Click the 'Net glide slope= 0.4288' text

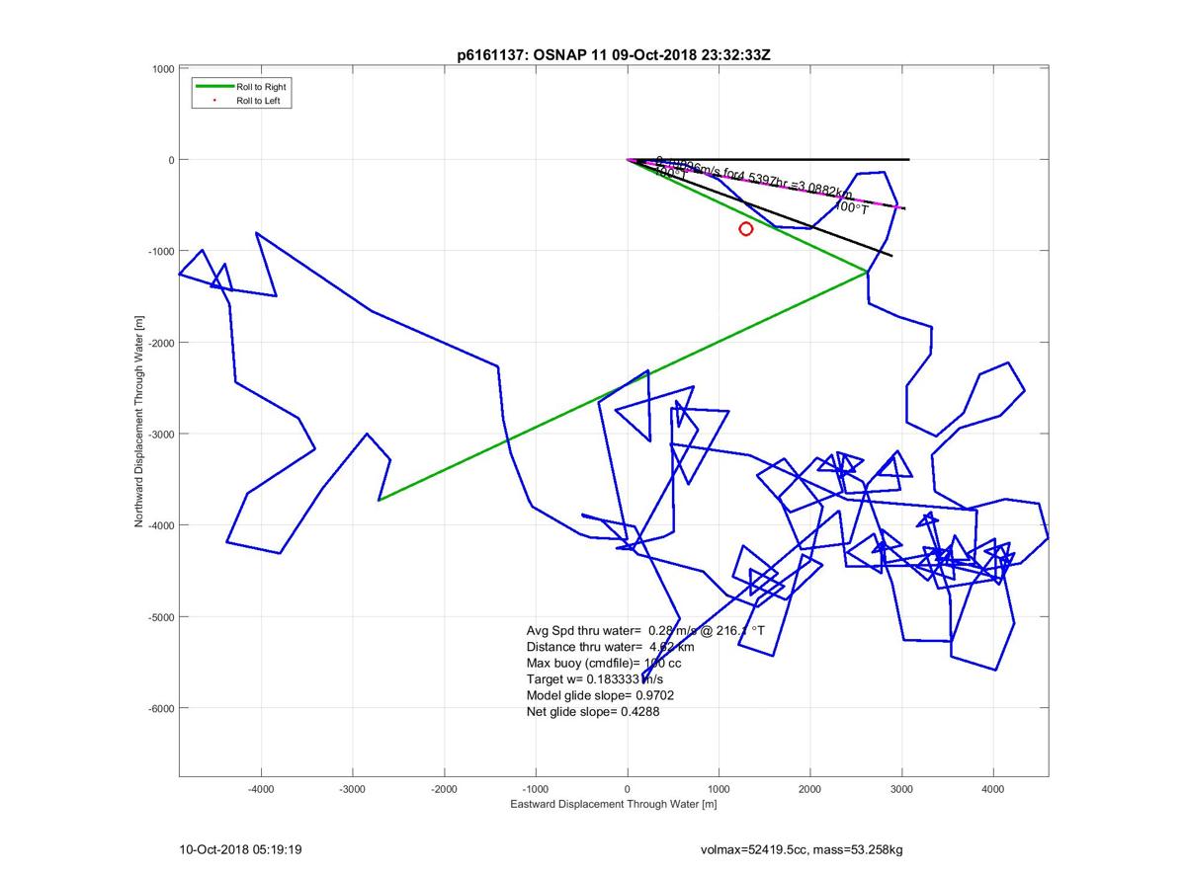[593, 711]
